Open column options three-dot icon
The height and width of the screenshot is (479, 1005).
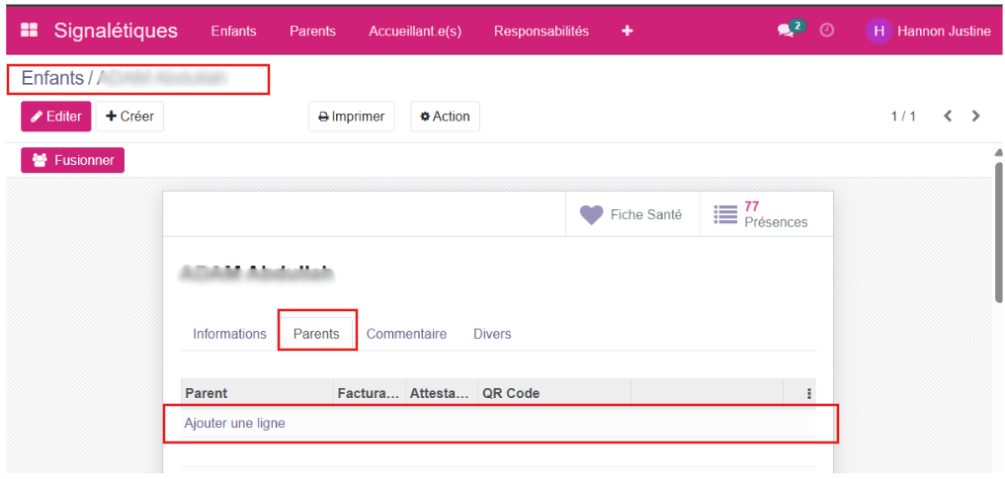click(808, 393)
